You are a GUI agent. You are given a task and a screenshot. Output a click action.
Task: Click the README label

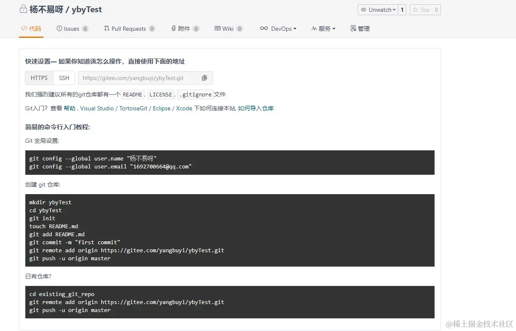[132, 94]
